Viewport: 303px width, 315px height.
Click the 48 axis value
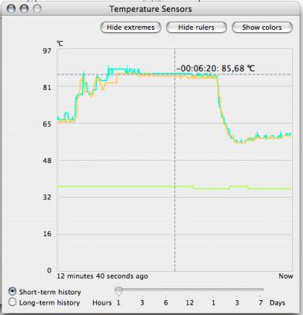[47, 161]
